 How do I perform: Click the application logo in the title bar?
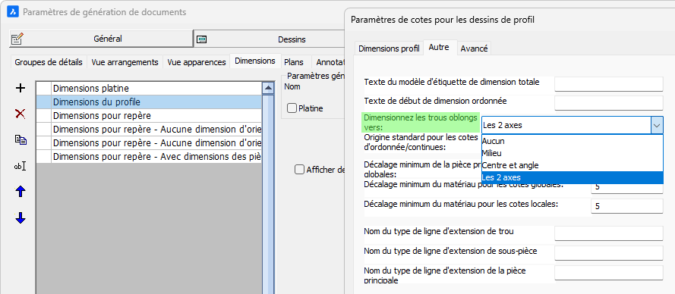click(13, 12)
